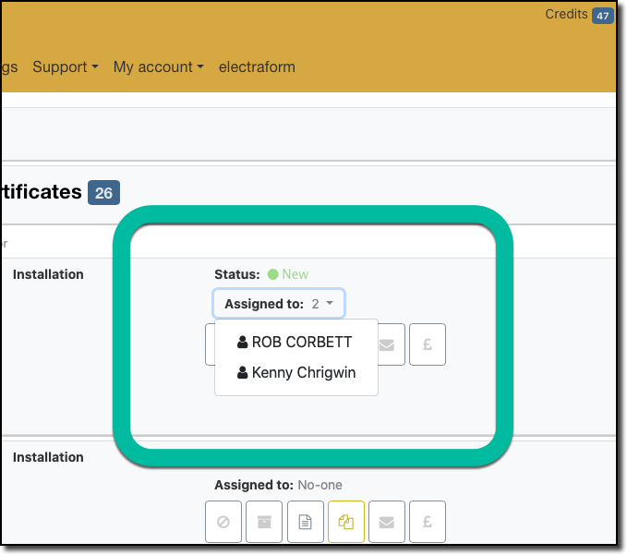Click the pound sign icon in second row
The image size is (627, 555).
[428, 522]
